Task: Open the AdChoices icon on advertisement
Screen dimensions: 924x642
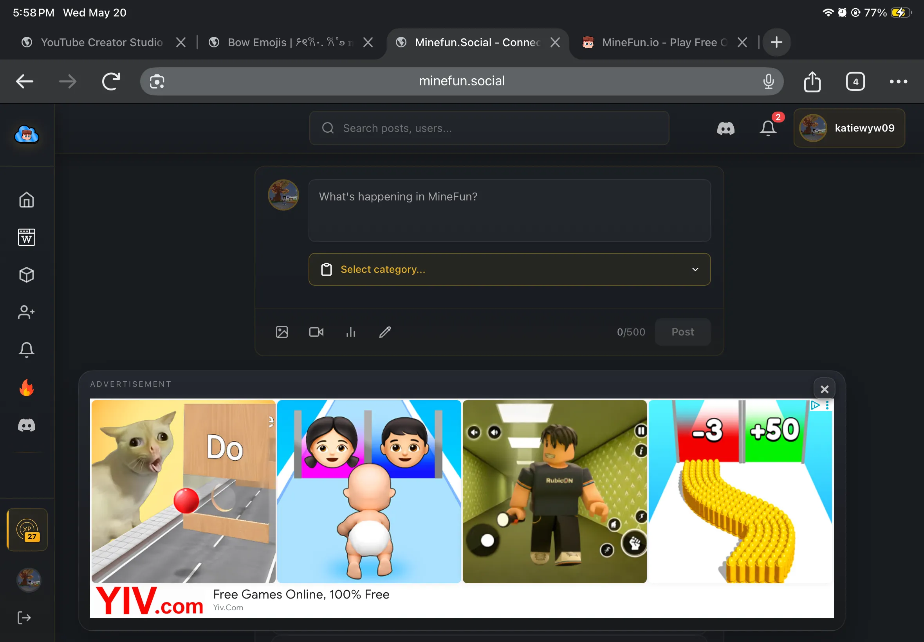Action: tap(815, 405)
